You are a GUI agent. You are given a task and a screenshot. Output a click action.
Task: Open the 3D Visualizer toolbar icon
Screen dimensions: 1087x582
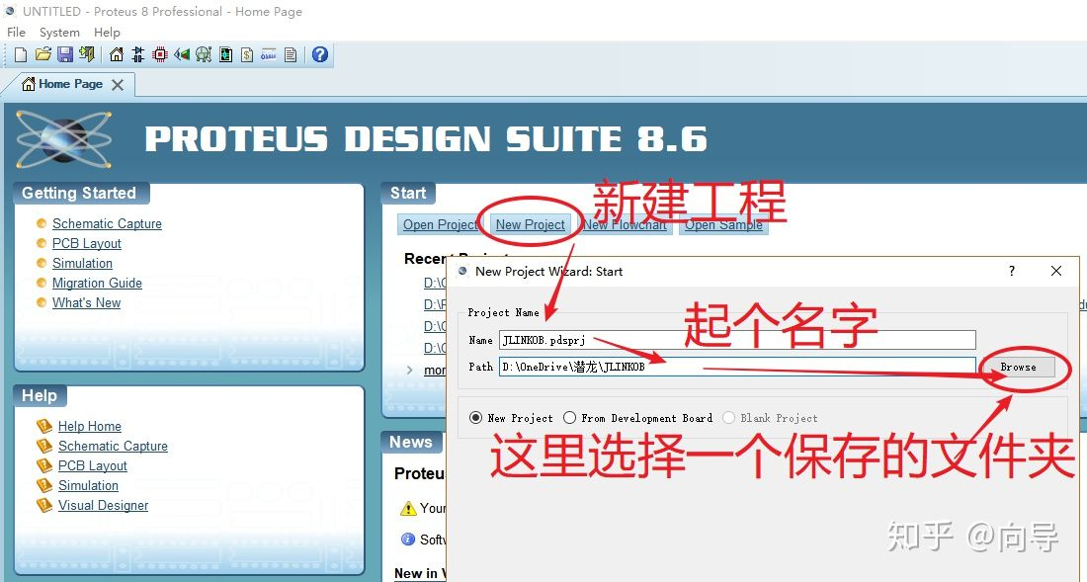point(182,54)
